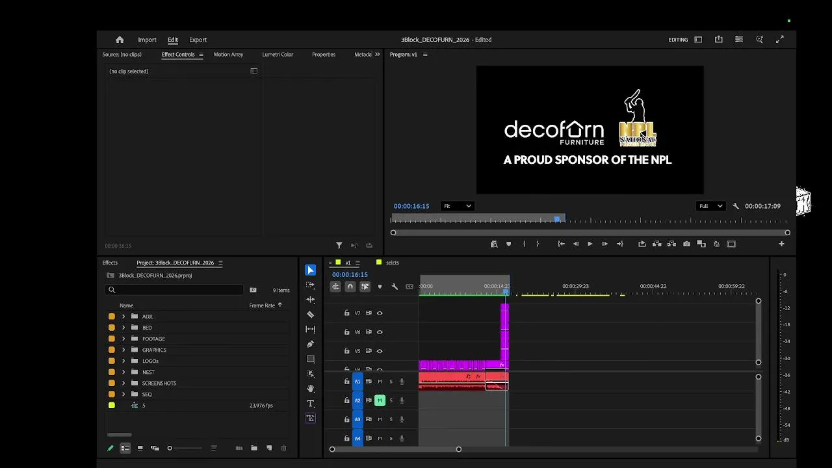This screenshot has width=832, height=468.
Task: Enable voice-over record on A4
Action: [402, 438]
